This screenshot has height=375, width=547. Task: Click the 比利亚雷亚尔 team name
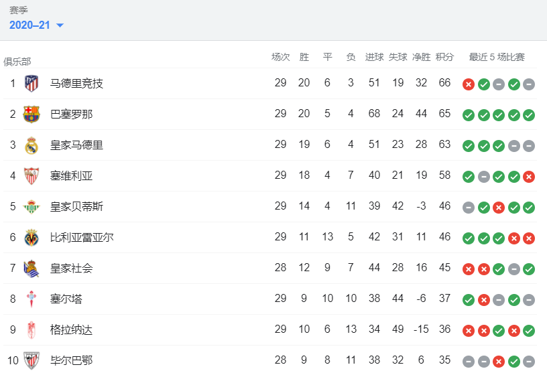(82, 238)
